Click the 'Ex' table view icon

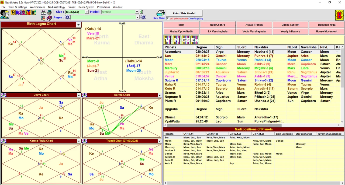[194, 40]
